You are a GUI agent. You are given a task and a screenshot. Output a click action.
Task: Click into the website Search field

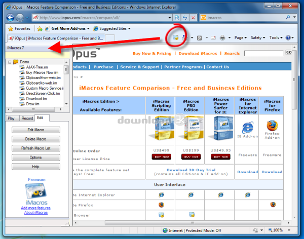coord(264,53)
